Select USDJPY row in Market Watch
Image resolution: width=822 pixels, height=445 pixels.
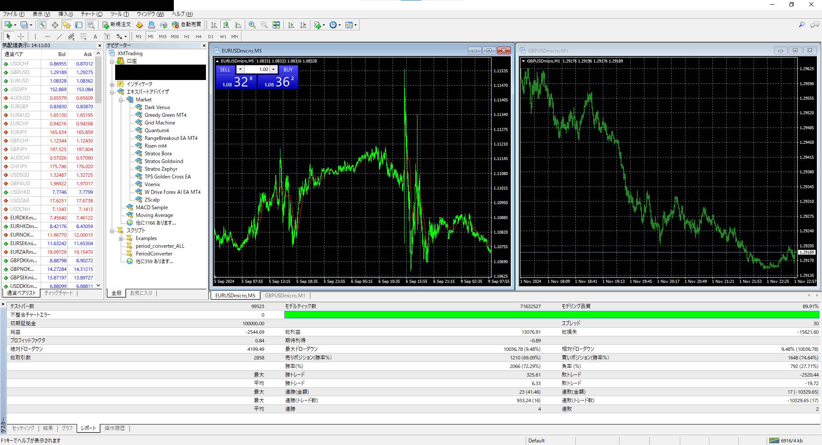[48, 89]
